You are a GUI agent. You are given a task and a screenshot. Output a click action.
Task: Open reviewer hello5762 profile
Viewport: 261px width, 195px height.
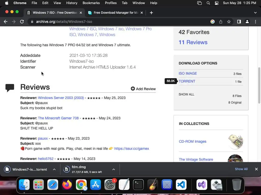(x=46, y=159)
